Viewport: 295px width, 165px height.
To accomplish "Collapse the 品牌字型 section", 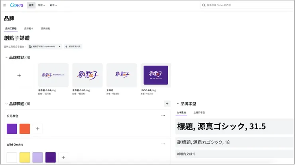I will [x=178, y=104].
